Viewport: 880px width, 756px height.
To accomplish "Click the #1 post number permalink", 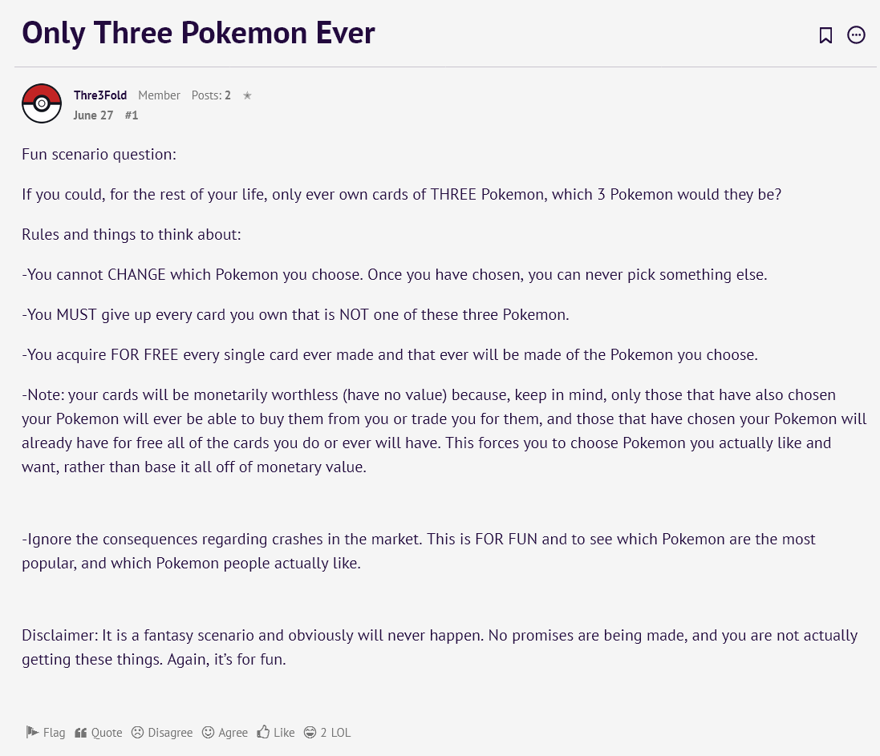I will click(132, 115).
